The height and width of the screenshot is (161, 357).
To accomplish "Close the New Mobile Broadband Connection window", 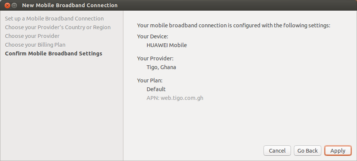I will tap(7, 5).
